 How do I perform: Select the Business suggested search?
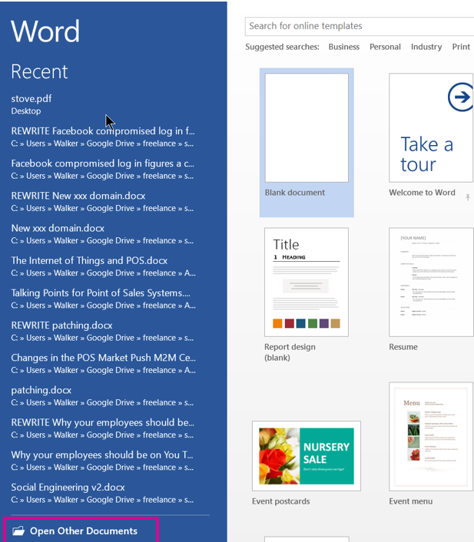pos(344,47)
